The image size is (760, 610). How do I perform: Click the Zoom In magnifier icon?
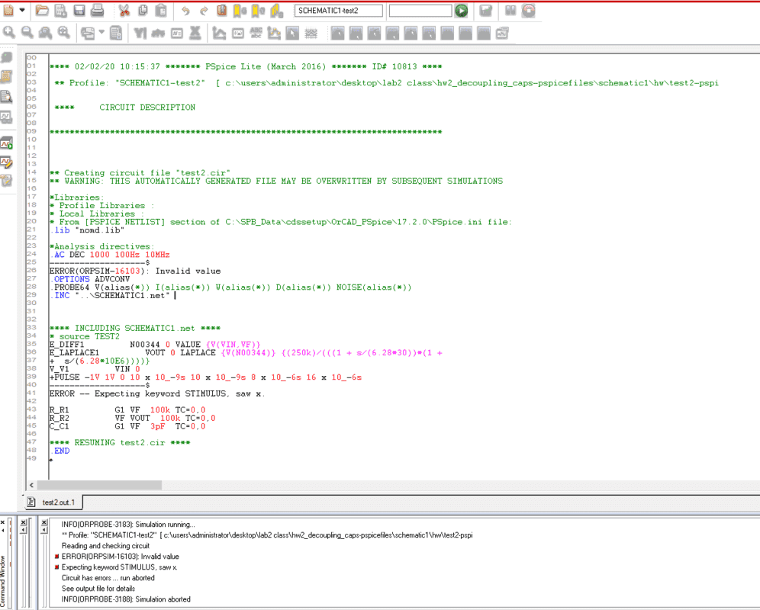8,33
